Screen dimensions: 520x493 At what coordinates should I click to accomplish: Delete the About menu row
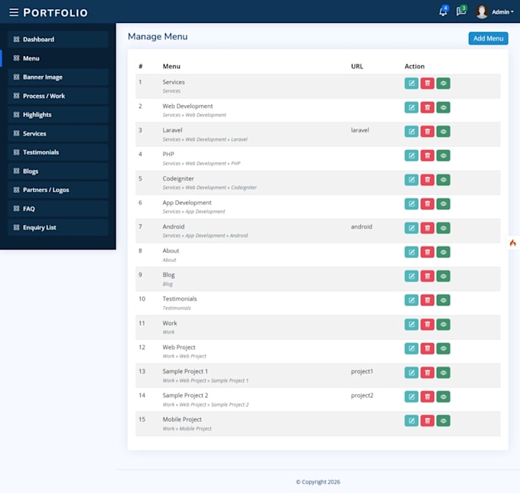tap(427, 252)
